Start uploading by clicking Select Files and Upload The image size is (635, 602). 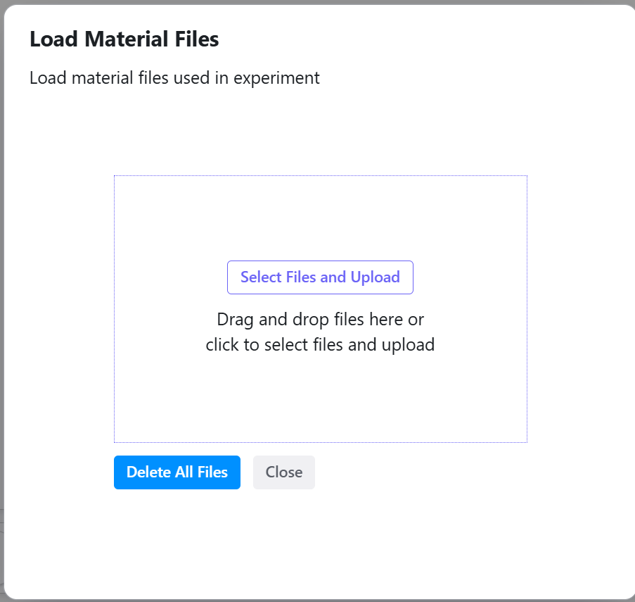click(320, 277)
